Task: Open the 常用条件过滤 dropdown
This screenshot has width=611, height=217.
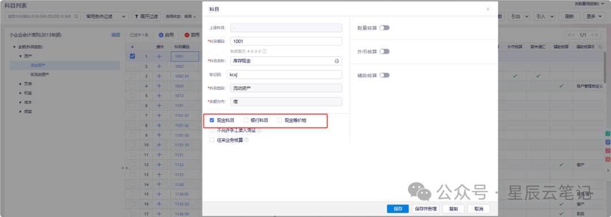Action: pyautogui.click(x=106, y=16)
